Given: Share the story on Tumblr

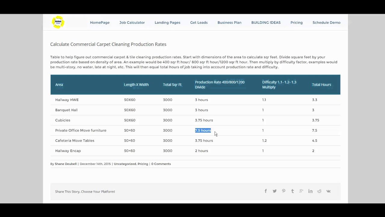Looking at the screenshot, I should [x=292, y=191].
